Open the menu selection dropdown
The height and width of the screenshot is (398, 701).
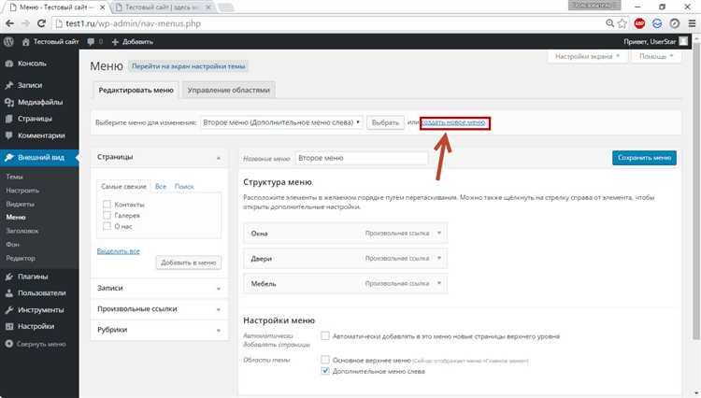click(x=281, y=122)
